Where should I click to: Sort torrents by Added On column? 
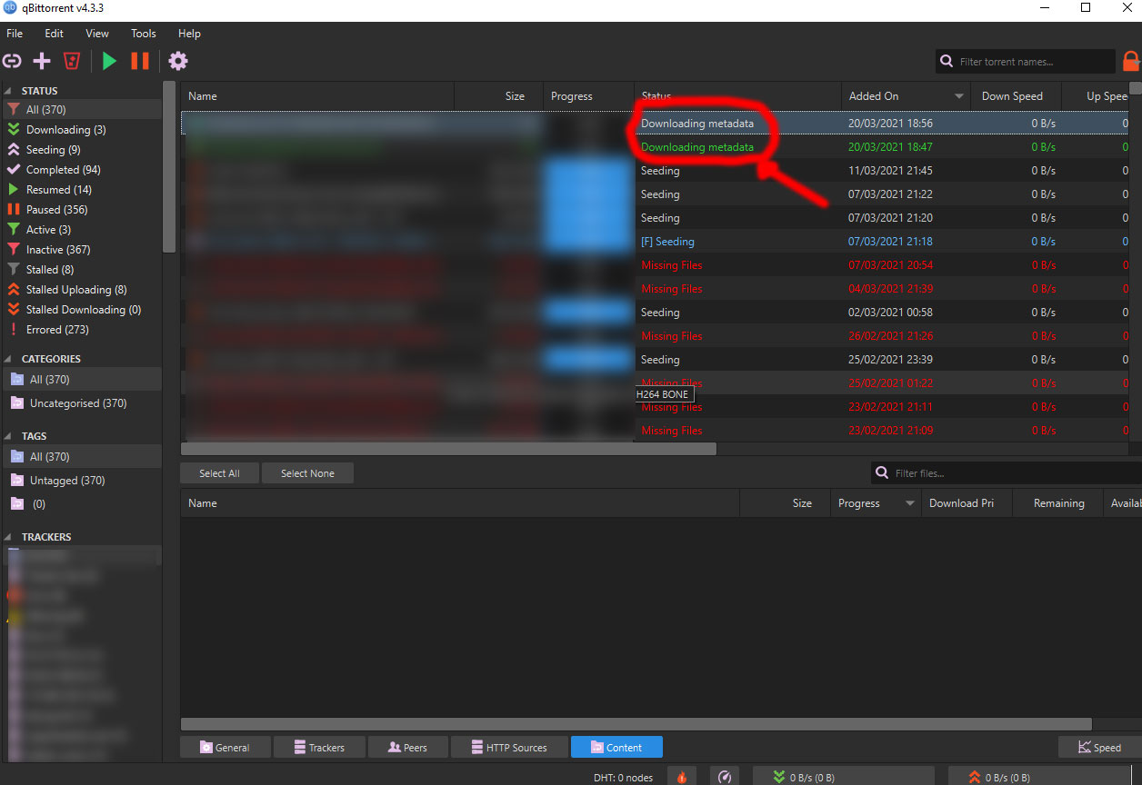click(906, 96)
